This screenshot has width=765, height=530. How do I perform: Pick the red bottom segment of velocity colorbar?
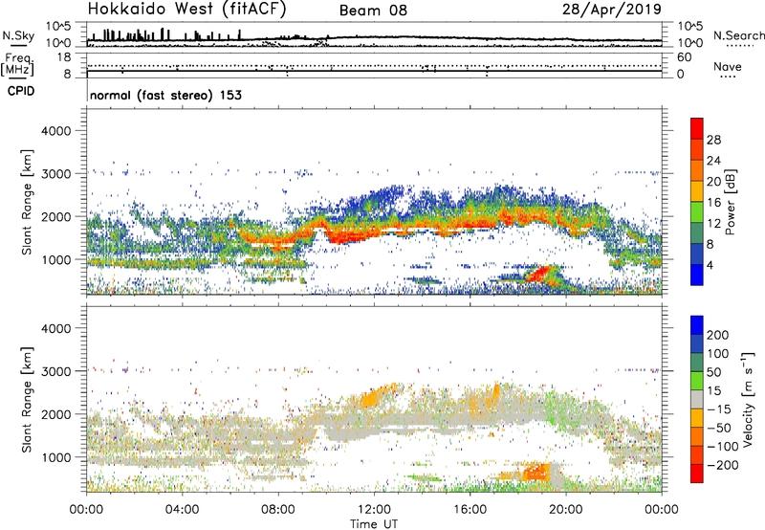pyautogui.click(x=697, y=474)
